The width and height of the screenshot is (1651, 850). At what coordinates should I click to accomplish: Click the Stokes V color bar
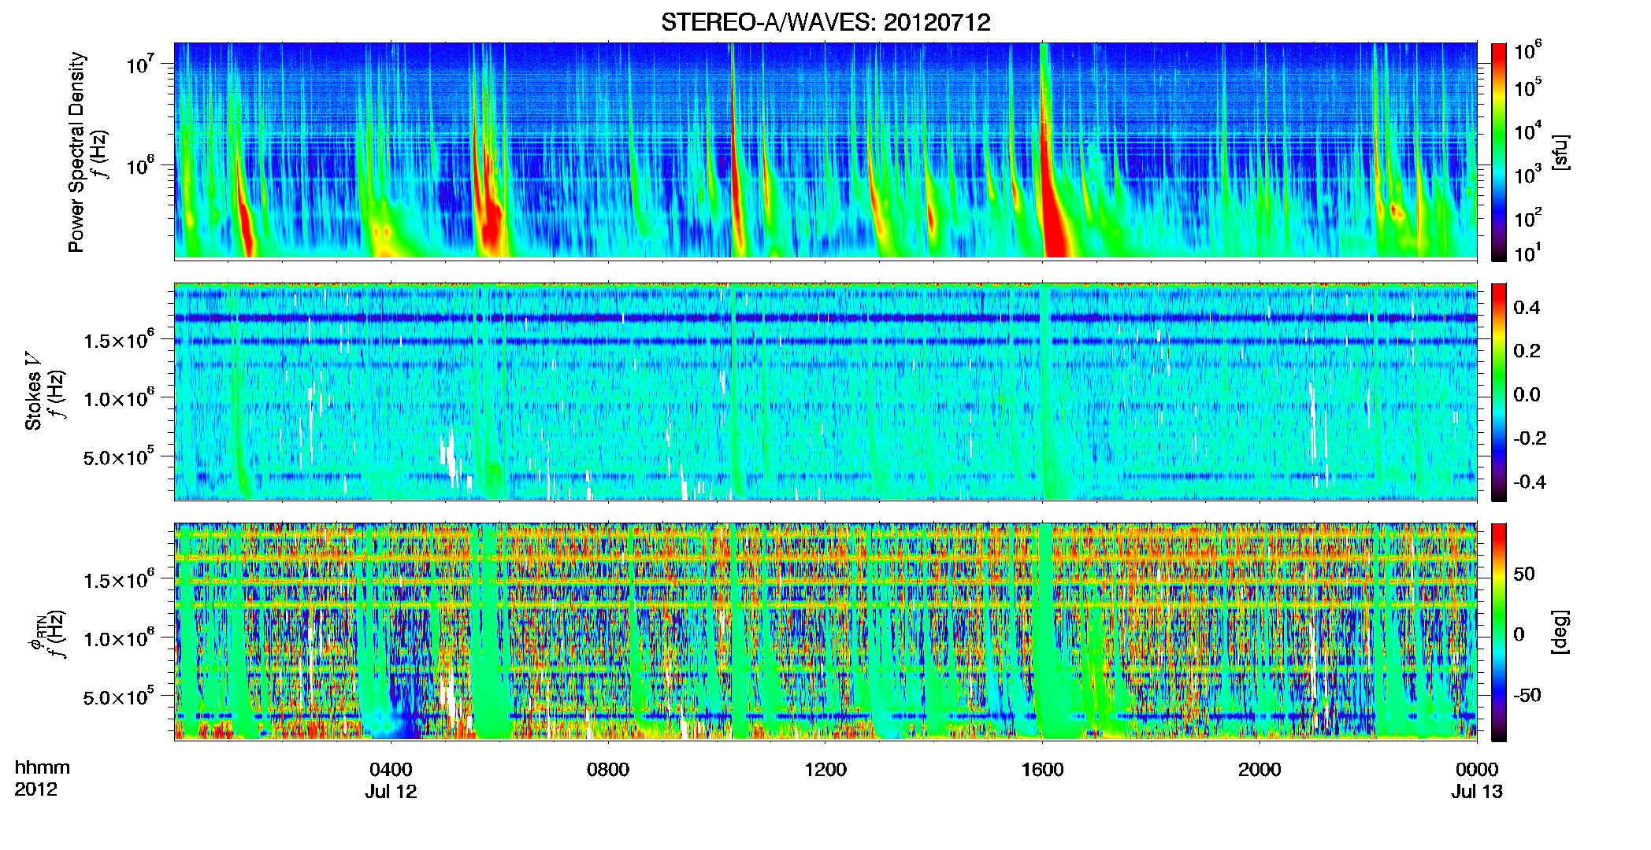(1499, 392)
